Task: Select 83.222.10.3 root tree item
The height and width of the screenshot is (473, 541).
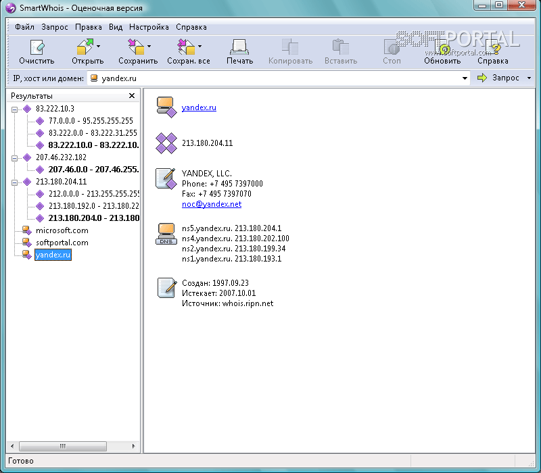Action: [x=55, y=109]
